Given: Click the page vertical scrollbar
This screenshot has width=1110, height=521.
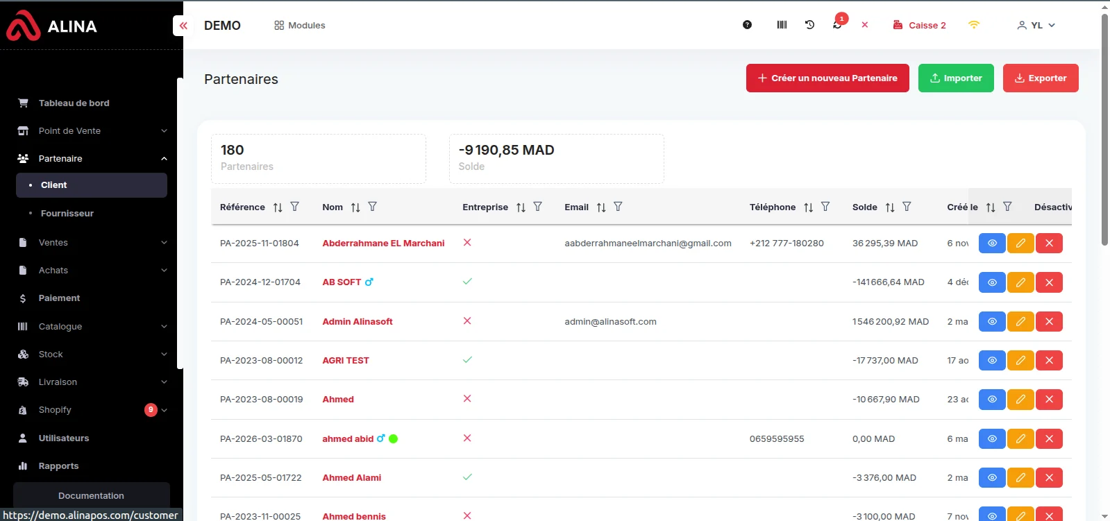Looking at the screenshot, I should click(x=1104, y=129).
